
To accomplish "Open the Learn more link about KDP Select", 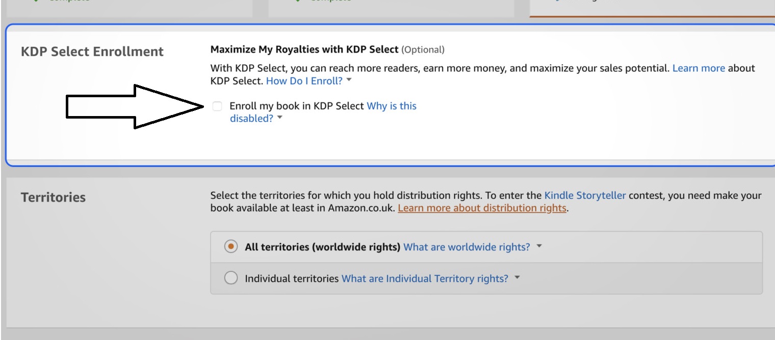I will [x=699, y=68].
